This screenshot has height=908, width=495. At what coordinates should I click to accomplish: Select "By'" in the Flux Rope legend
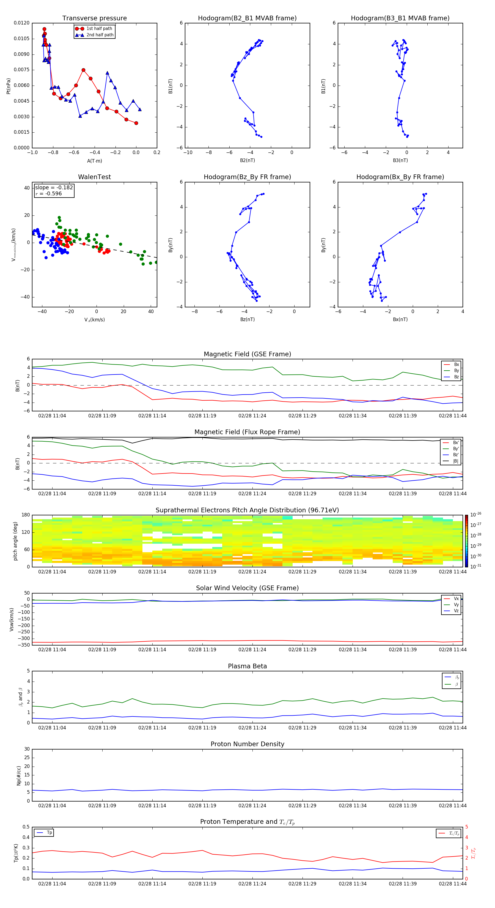point(451,449)
